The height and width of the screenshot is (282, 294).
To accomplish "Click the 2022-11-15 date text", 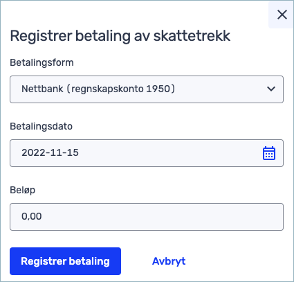I will coord(50,152).
